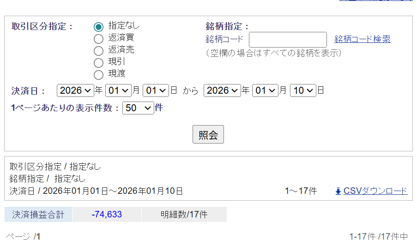417x240 pixels.
Task: Pick the 現引 radio option
Action: tap(98, 63)
